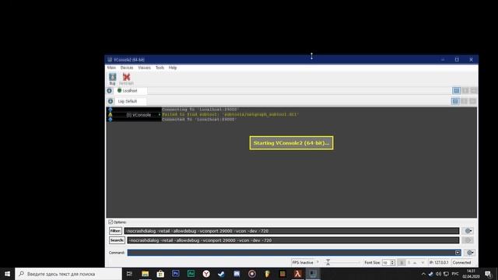Show hidden system tray icons
The image size is (498, 280).
point(423,274)
